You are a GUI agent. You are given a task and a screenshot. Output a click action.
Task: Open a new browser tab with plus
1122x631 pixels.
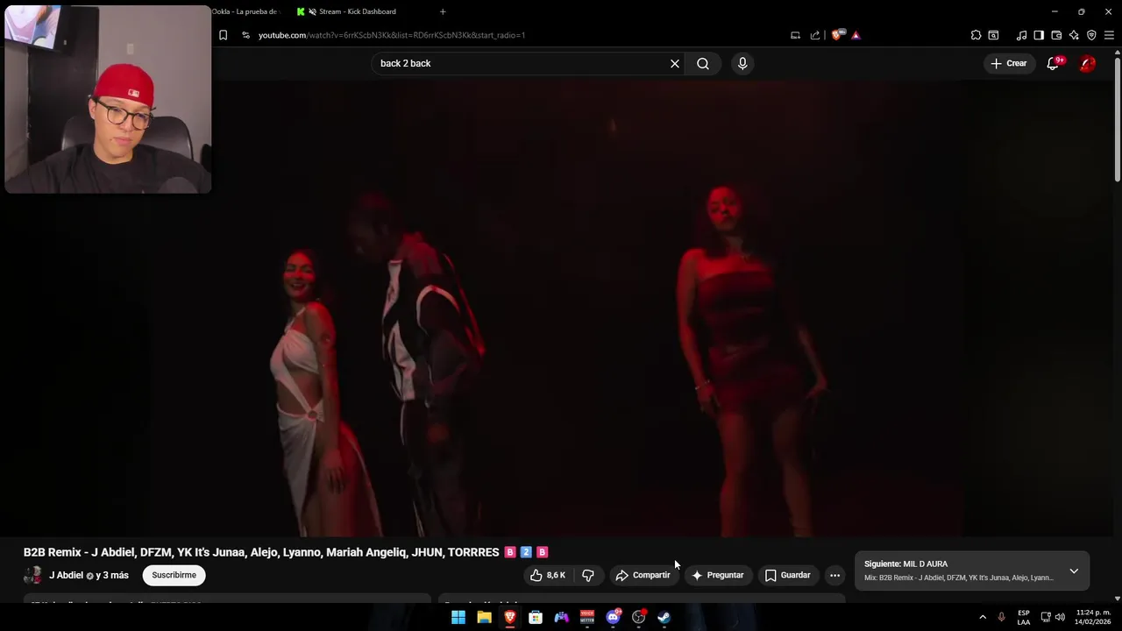click(443, 11)
